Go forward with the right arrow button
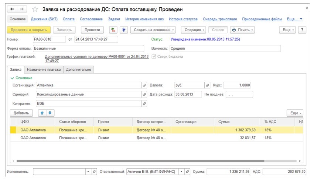The height and width of the screenshot is (179, 314). [x=22, y=9]
